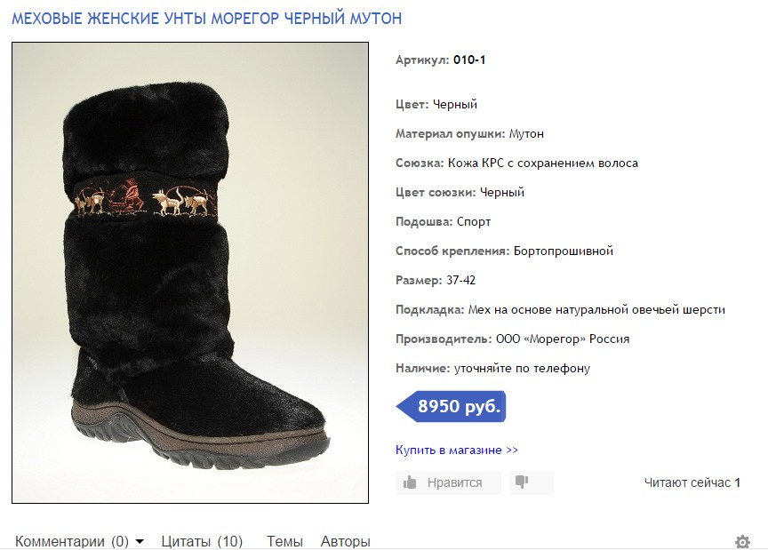
Task: Click the article number 010-1
Action: coord(469,60)
